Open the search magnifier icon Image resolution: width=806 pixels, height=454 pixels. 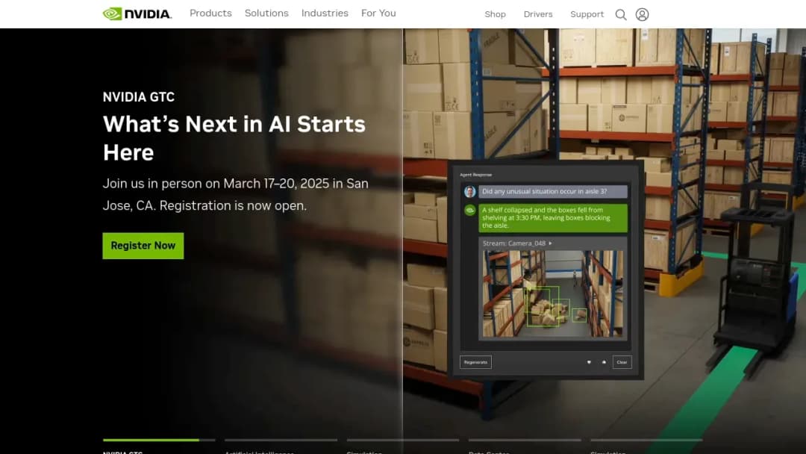pyautogui.click(x=621, y=14)
